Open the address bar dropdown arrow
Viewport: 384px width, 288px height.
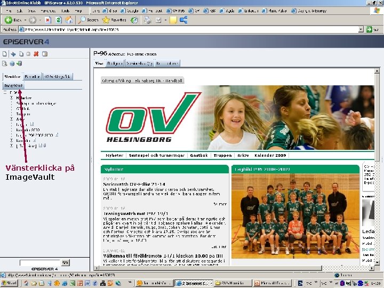[361, 29]
